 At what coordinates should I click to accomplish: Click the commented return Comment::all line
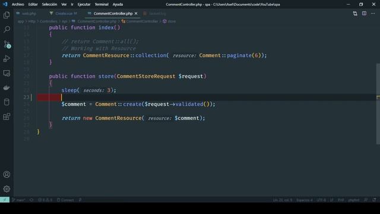100,42
